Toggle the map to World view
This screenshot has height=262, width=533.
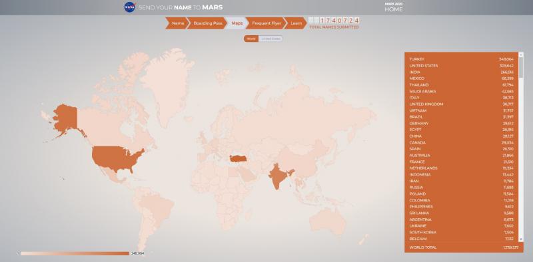pyautogui.click(x=251, y=39)
